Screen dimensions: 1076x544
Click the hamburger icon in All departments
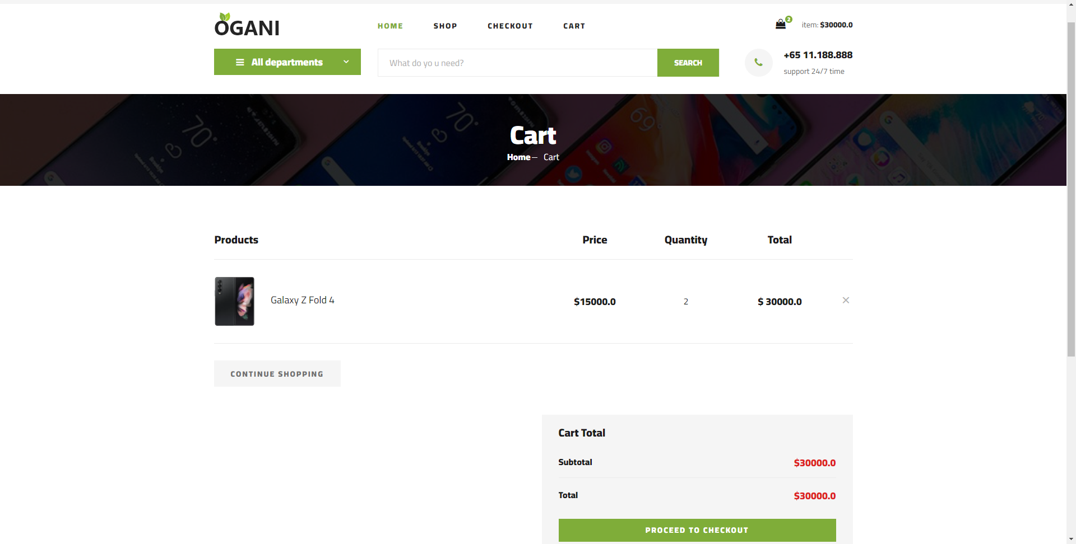pyautogui.click(x=240, y=62)
